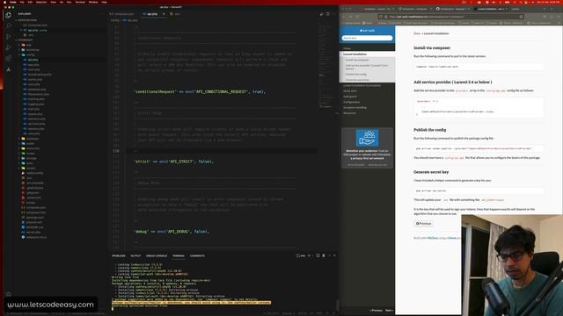Click the browser reload icon

(x=357, y=17)
